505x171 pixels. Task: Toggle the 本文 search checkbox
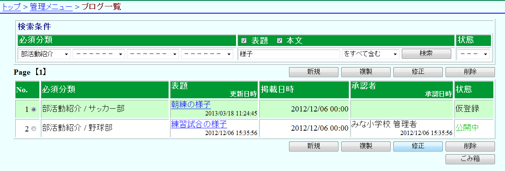pos(280,41)
